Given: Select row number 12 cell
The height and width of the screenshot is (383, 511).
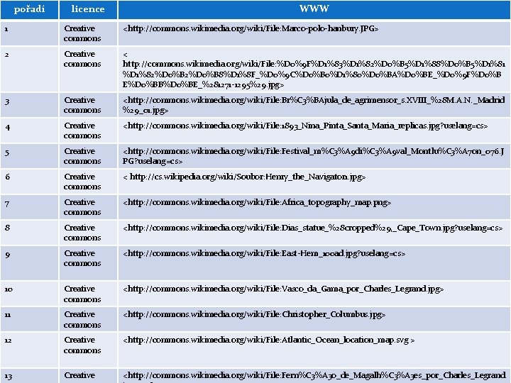Looking at the screenshot, I should pos(29,350).
